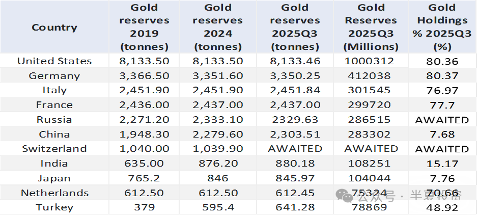Select the United States row label
Image resolution: width=477 pixels, height=215 pixels.
54,61
